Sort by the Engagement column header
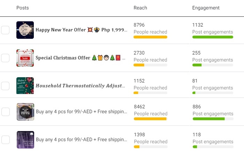Viewport: 244px width, 152px height. point(206,8)
